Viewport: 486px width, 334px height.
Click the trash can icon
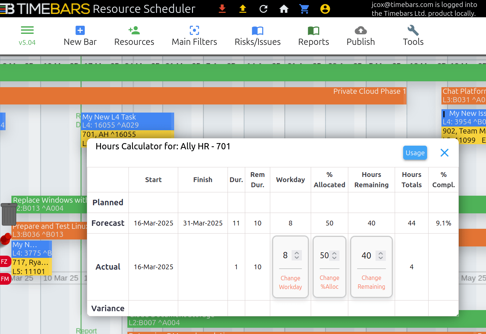click(9, 214)
